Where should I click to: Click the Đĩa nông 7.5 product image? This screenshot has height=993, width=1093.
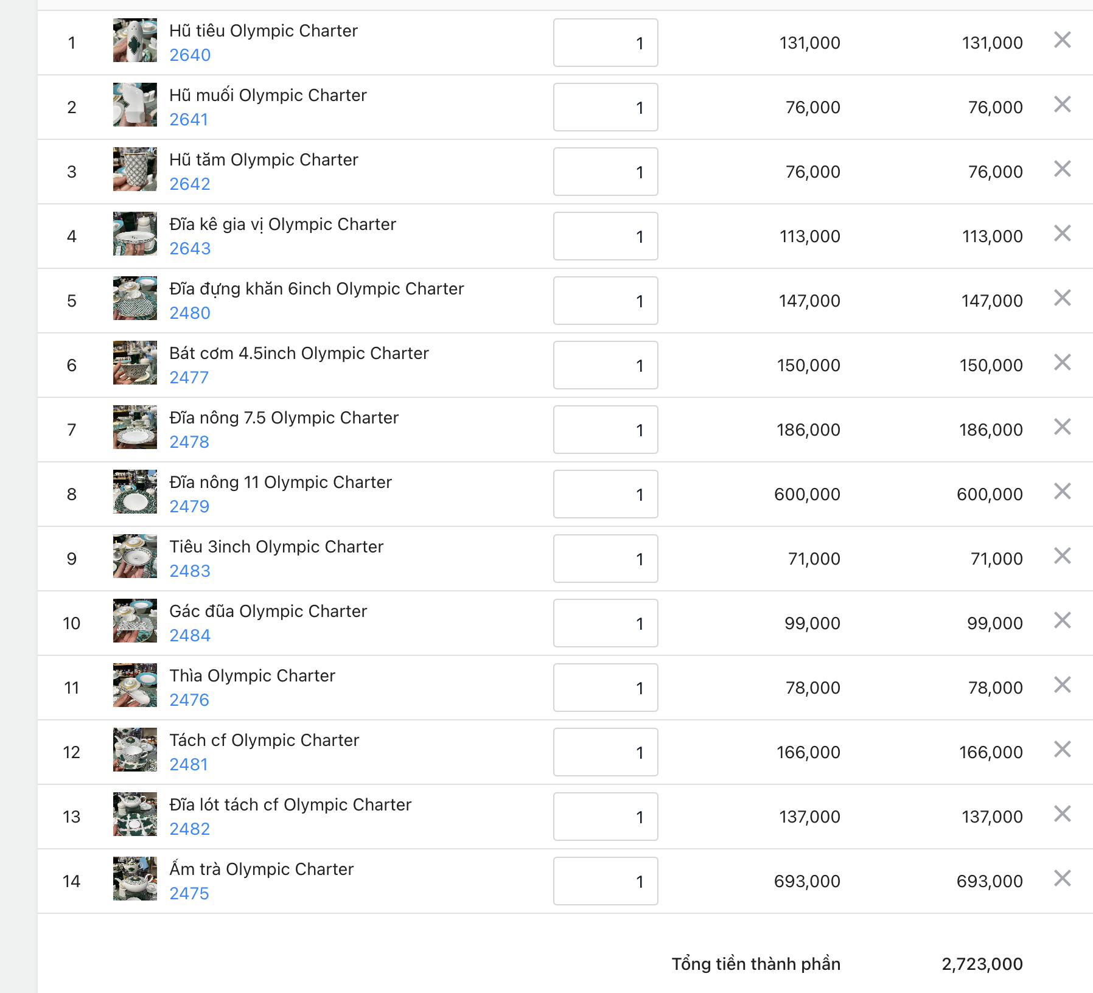coord(135,427)
